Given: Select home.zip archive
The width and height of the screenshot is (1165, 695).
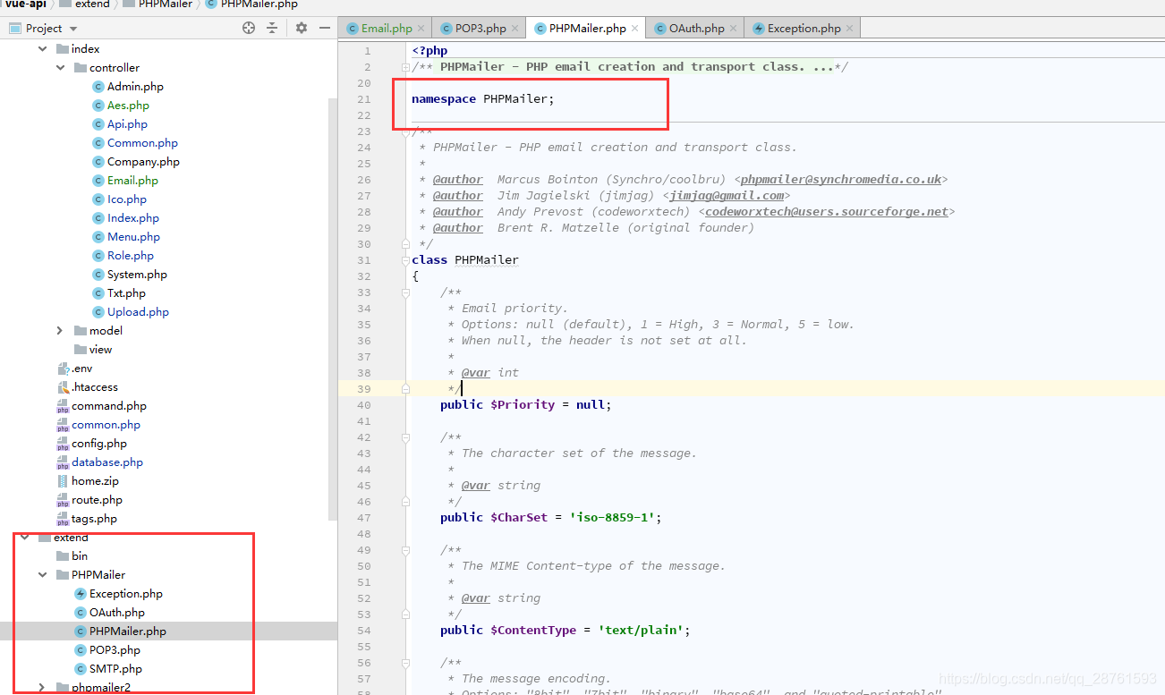Looking at the screenshot, I should point(88,481).
